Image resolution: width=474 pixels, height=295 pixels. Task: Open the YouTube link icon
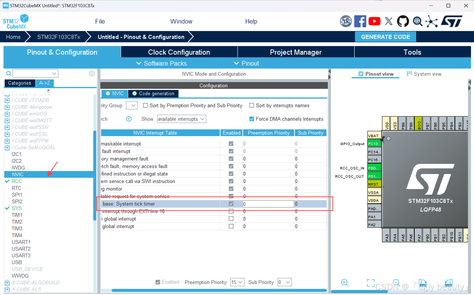point(374,21)
